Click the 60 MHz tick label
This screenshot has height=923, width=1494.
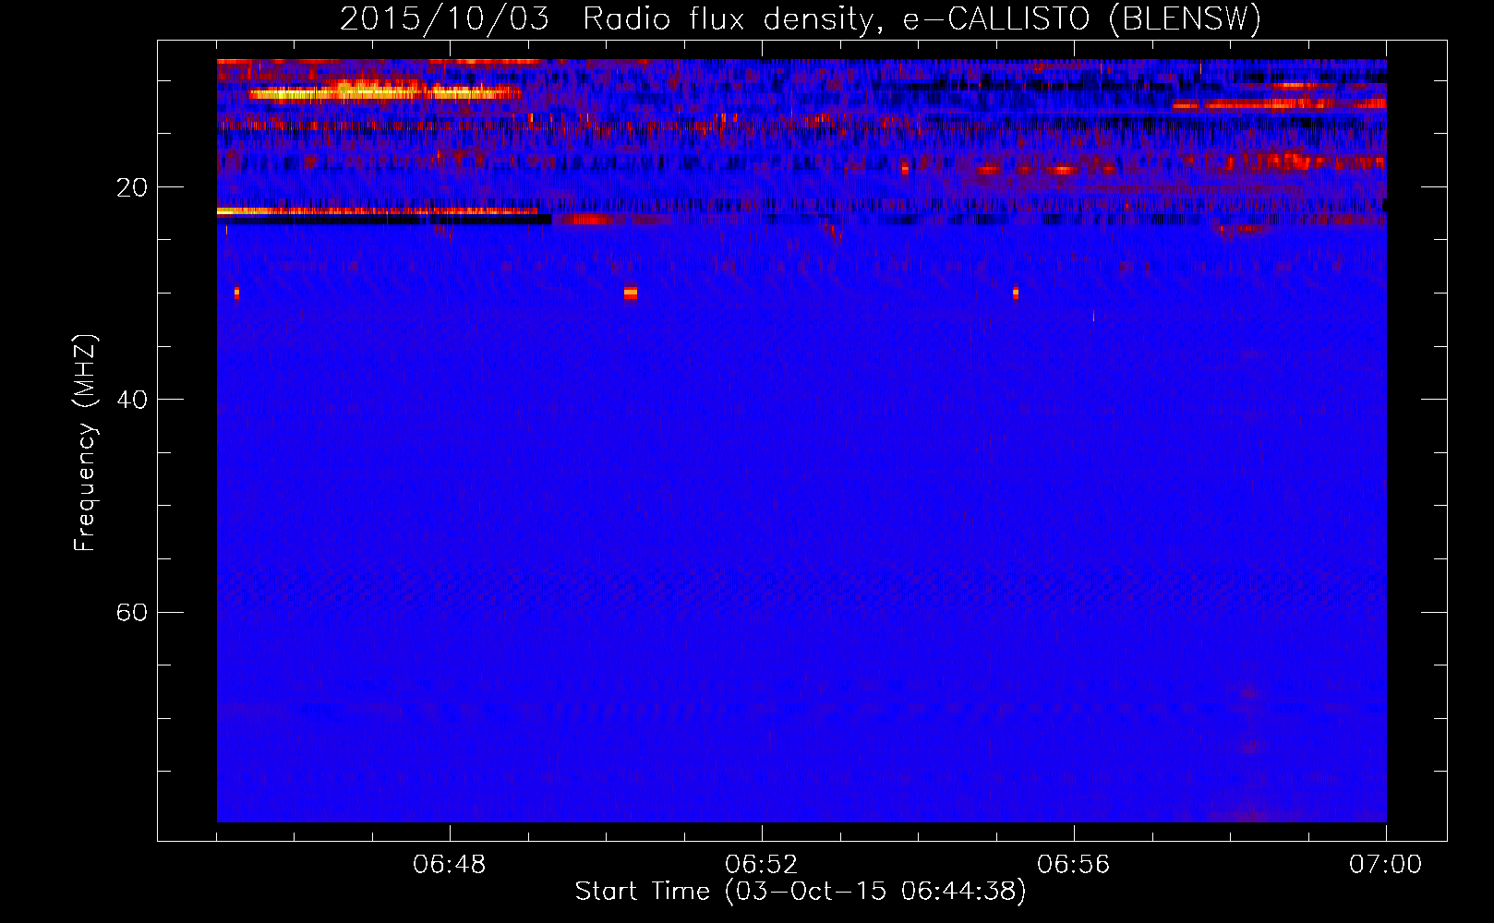[131, 612]
